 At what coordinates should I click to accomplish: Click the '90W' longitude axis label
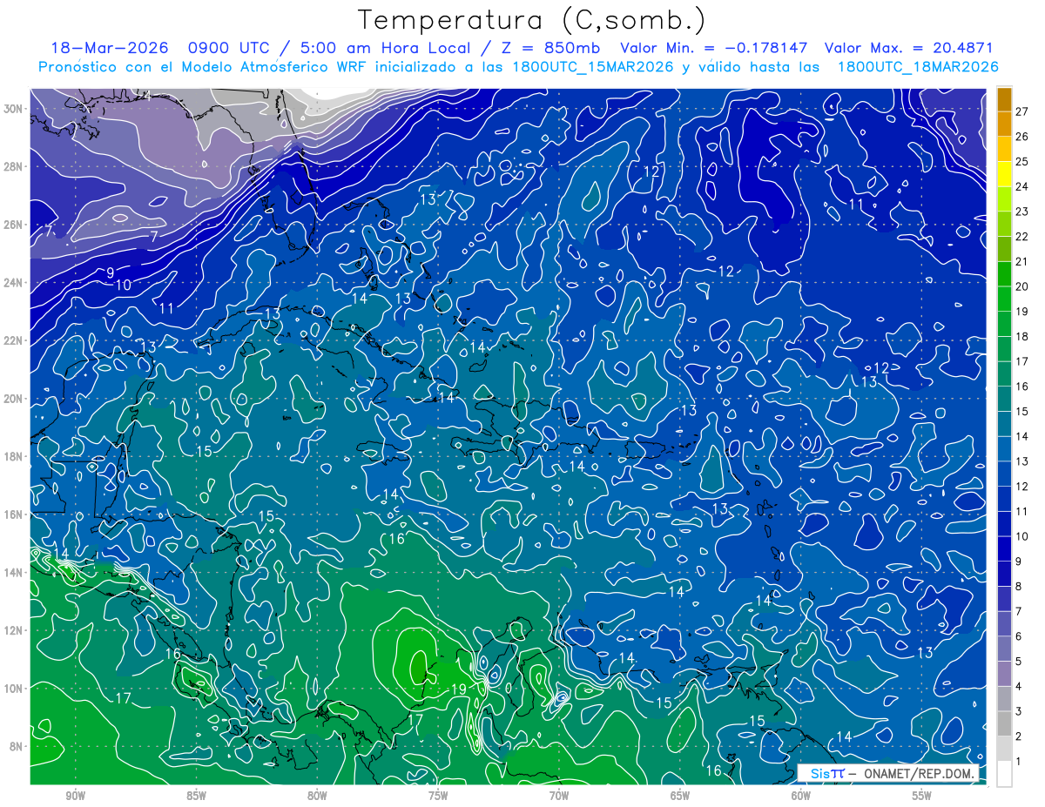pyautogui.click(x=75, y=796)
